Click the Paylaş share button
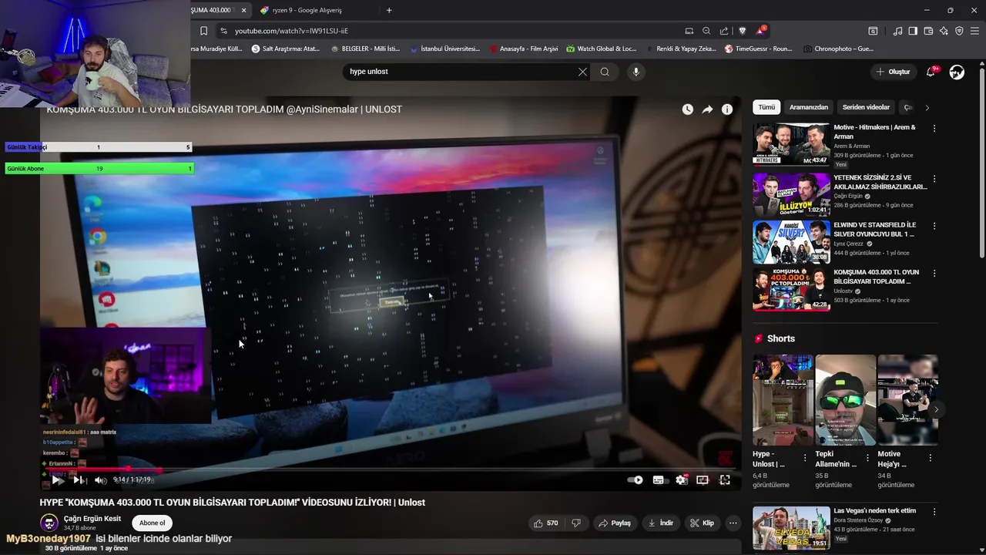 [x=615, y=523]
